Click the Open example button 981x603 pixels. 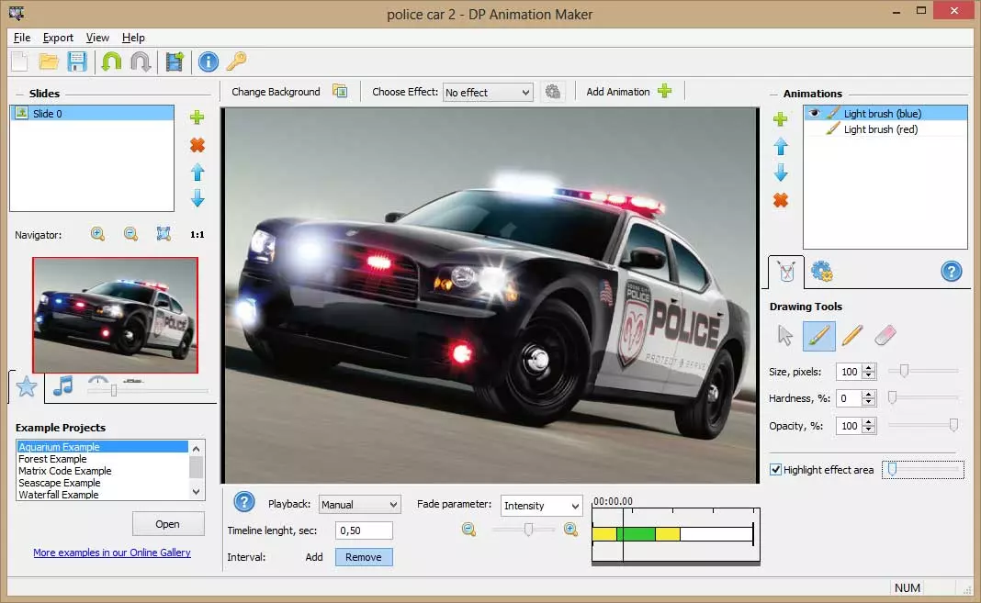[168, 524]
